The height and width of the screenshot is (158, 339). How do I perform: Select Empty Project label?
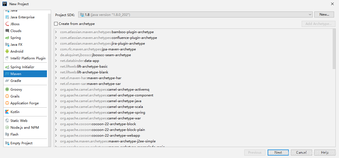21,143
